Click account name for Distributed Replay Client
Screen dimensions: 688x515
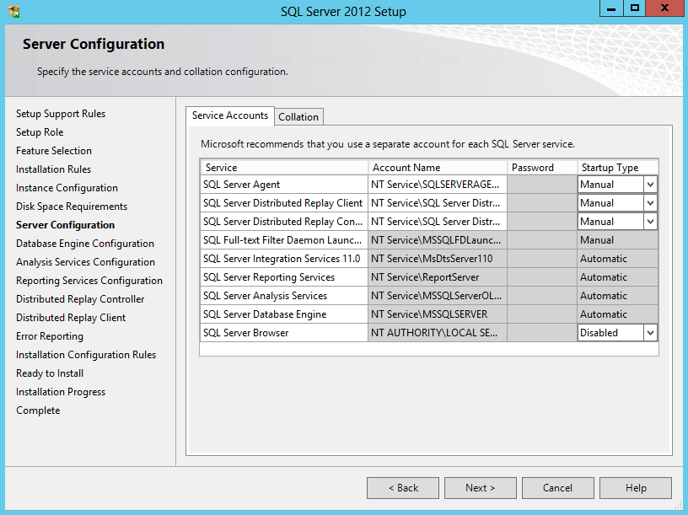pos(438,203)
